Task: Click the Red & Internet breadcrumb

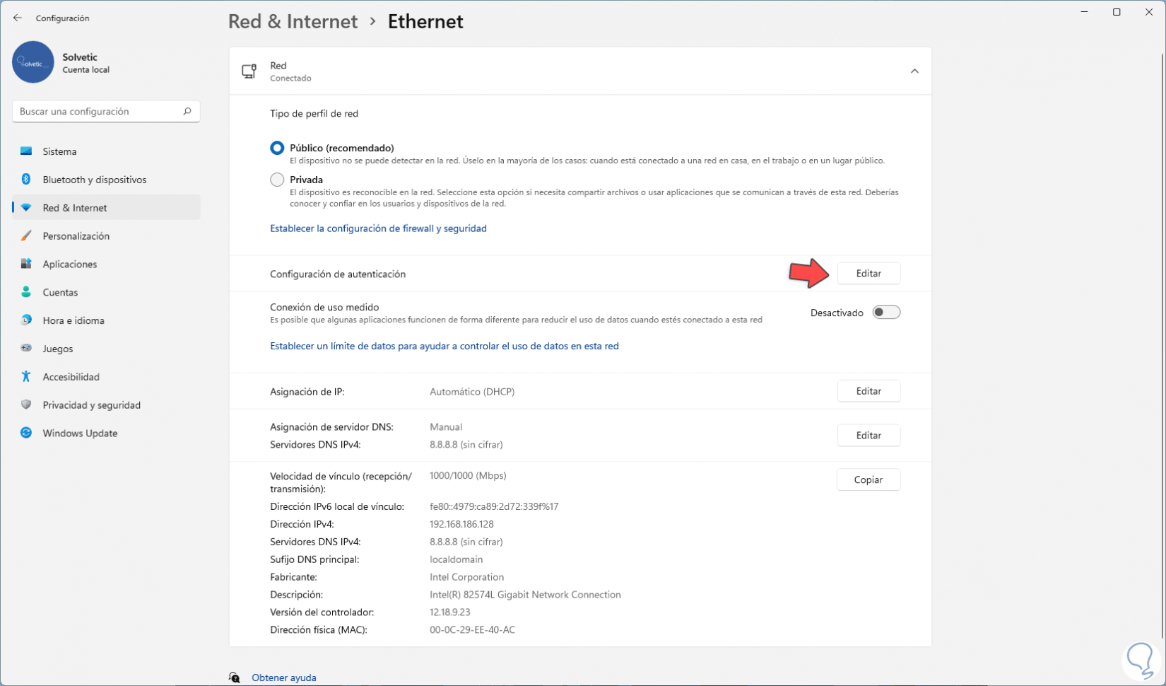Action: coord(293,22)
